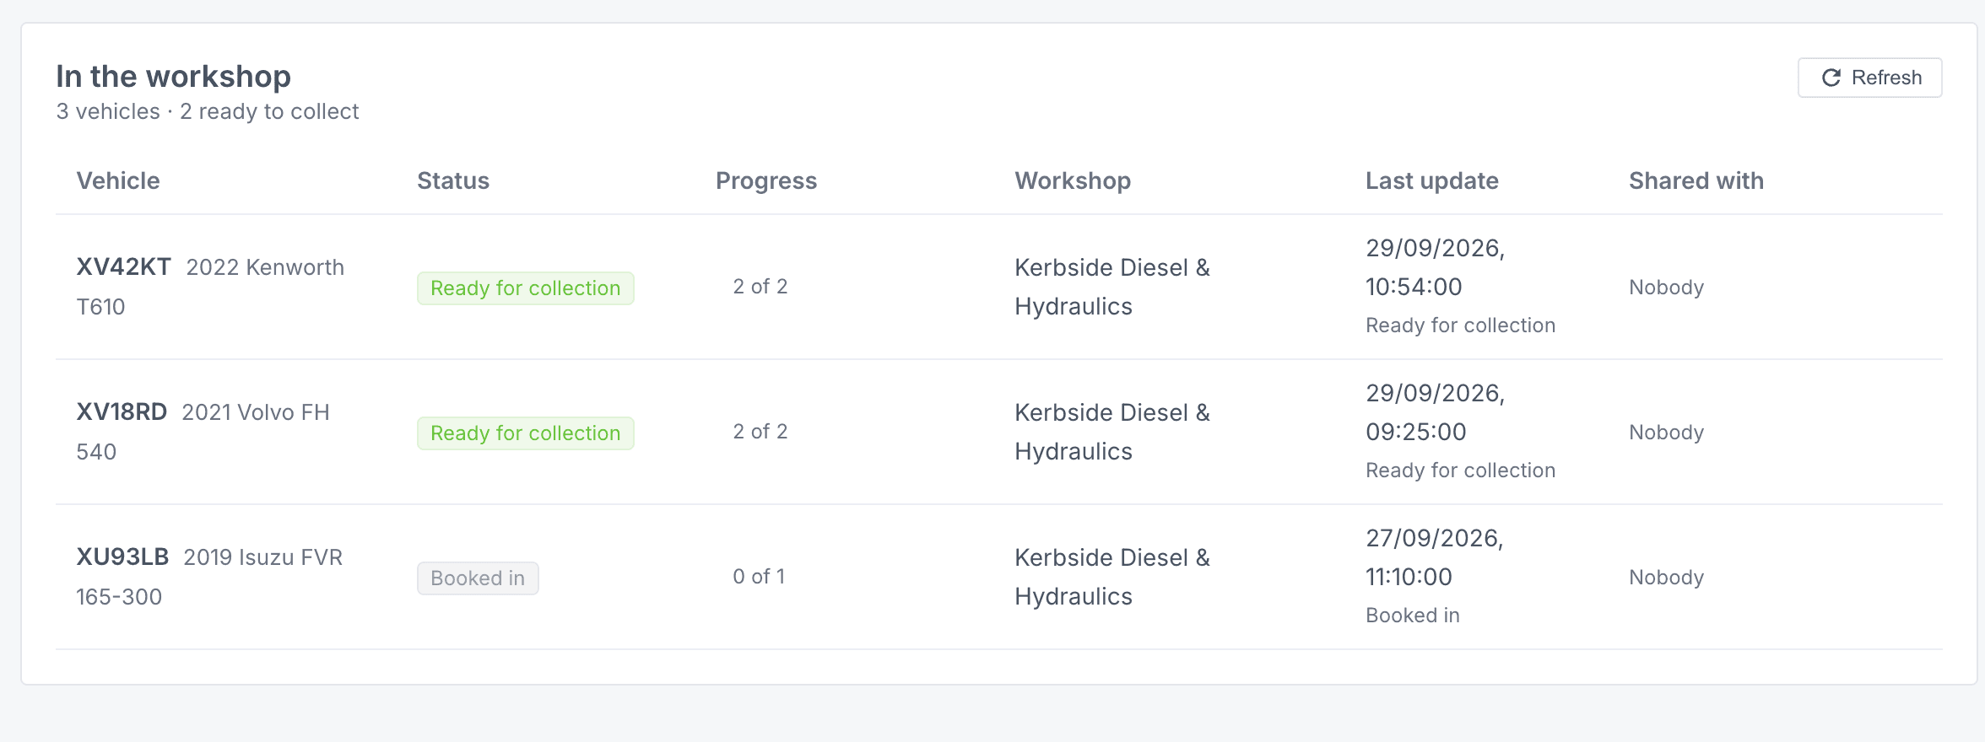Click the Status column header
The image size is (1985, 742).
453,180
